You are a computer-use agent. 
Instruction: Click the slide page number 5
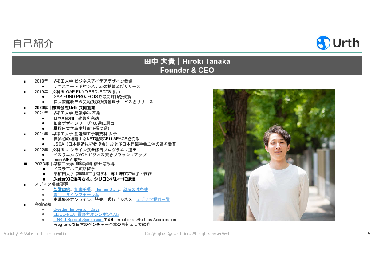369,234
